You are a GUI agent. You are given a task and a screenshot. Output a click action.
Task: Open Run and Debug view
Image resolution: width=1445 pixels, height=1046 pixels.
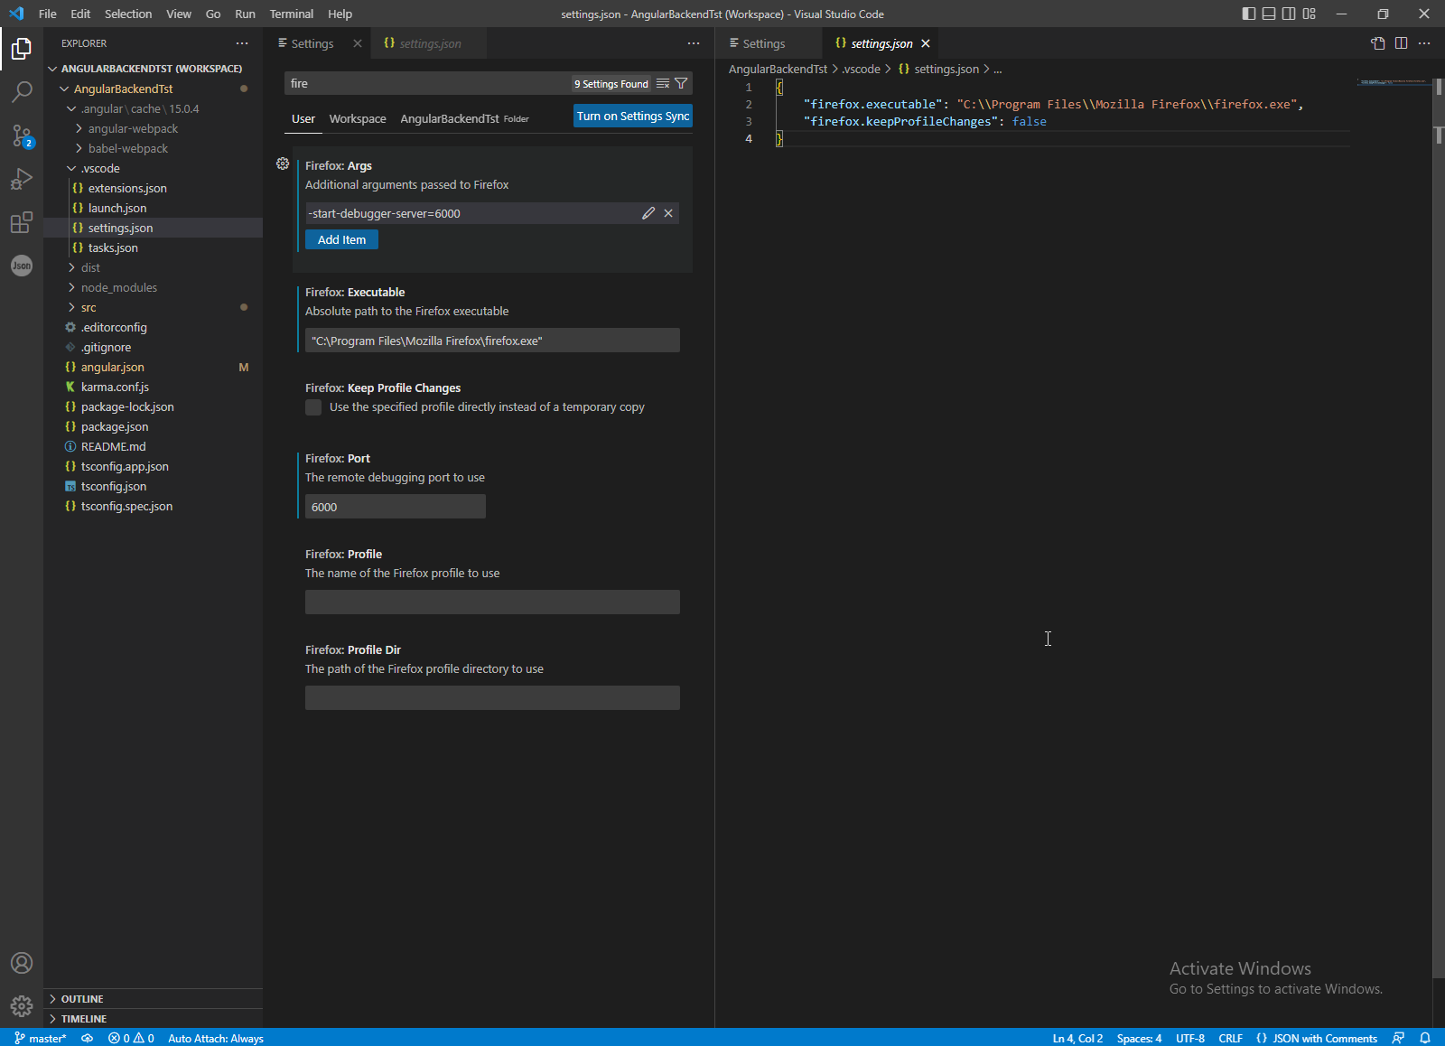coord(22,179)
